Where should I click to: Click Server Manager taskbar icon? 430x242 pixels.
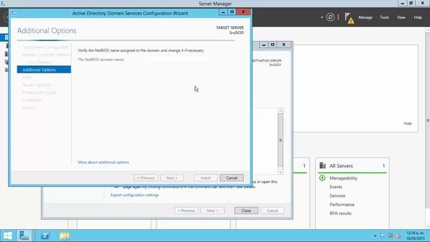[x=24, y=236]
